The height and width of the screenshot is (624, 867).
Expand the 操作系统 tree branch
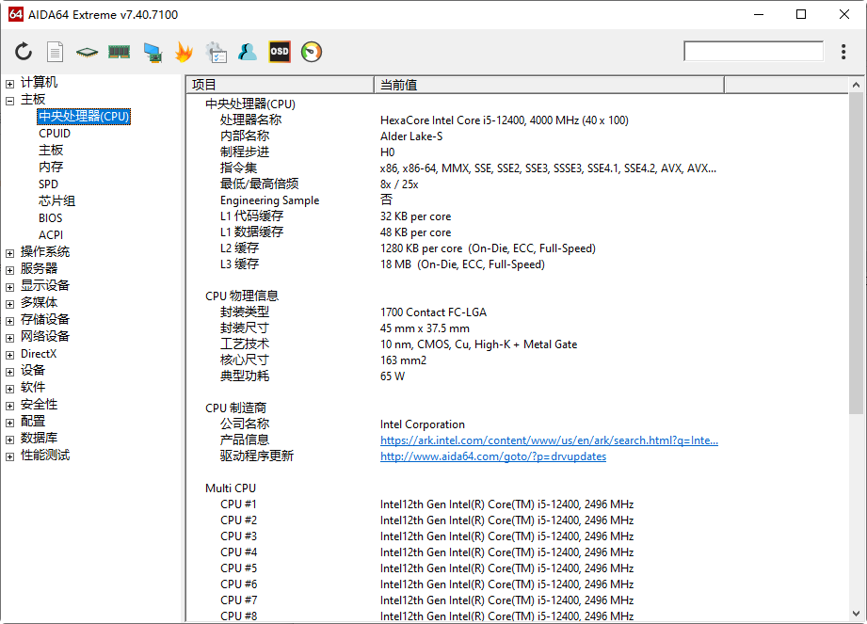[9, 251]
